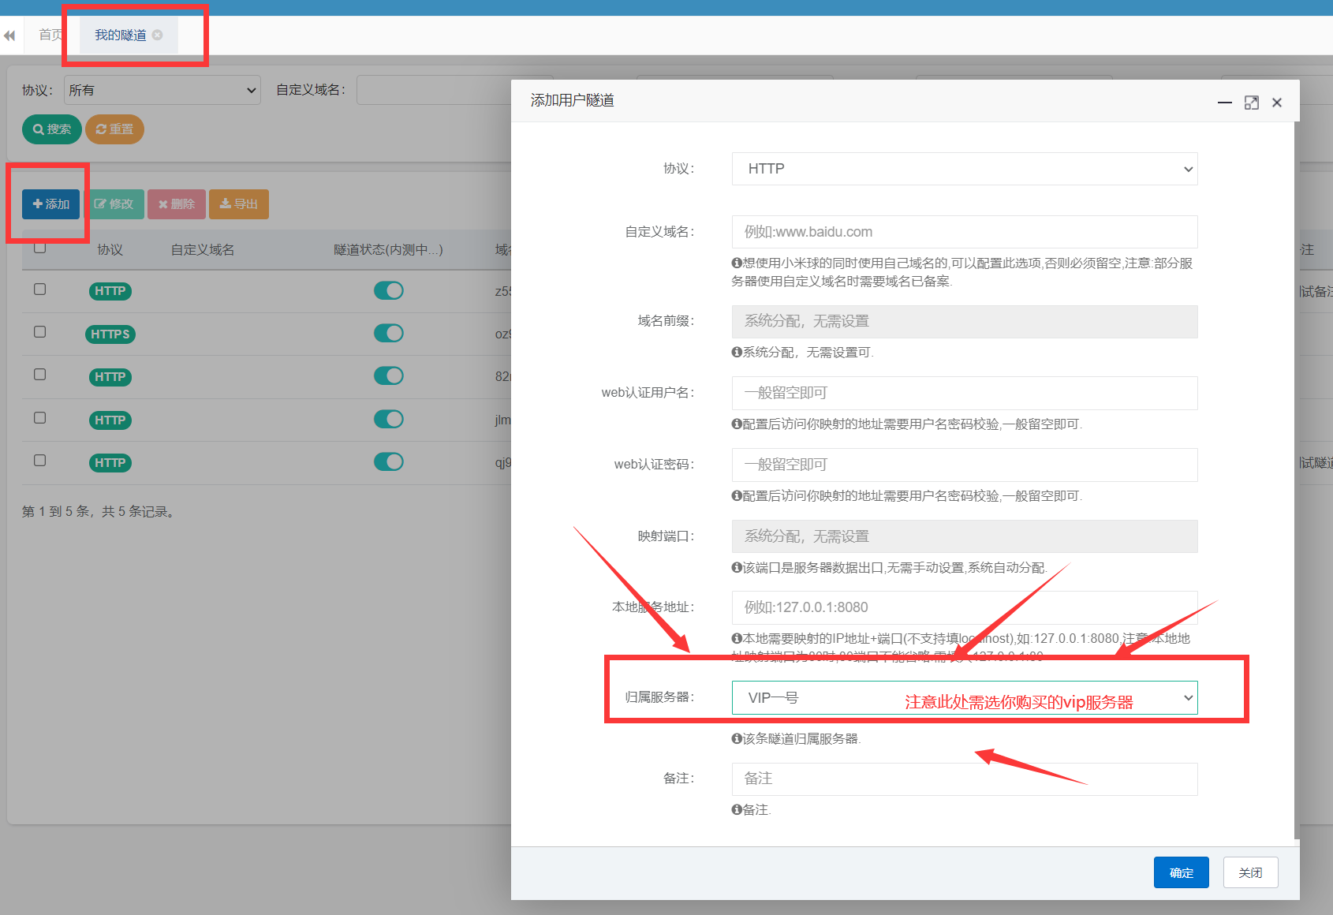Maximize the 添加用户隧道 dialog
Viewport: 1333px width, 915px height.
[x=1251, y=103]
